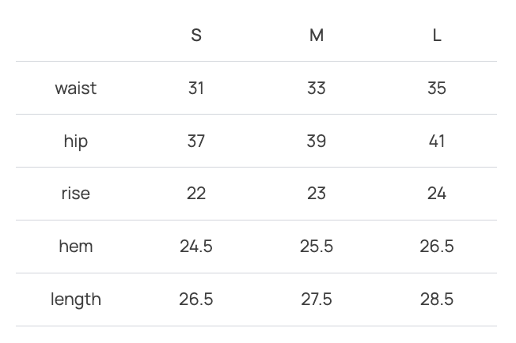Click hip value 39 for size M
Image resolution: width=516 pixels, height=343 pixels.
tap(317, 141)
